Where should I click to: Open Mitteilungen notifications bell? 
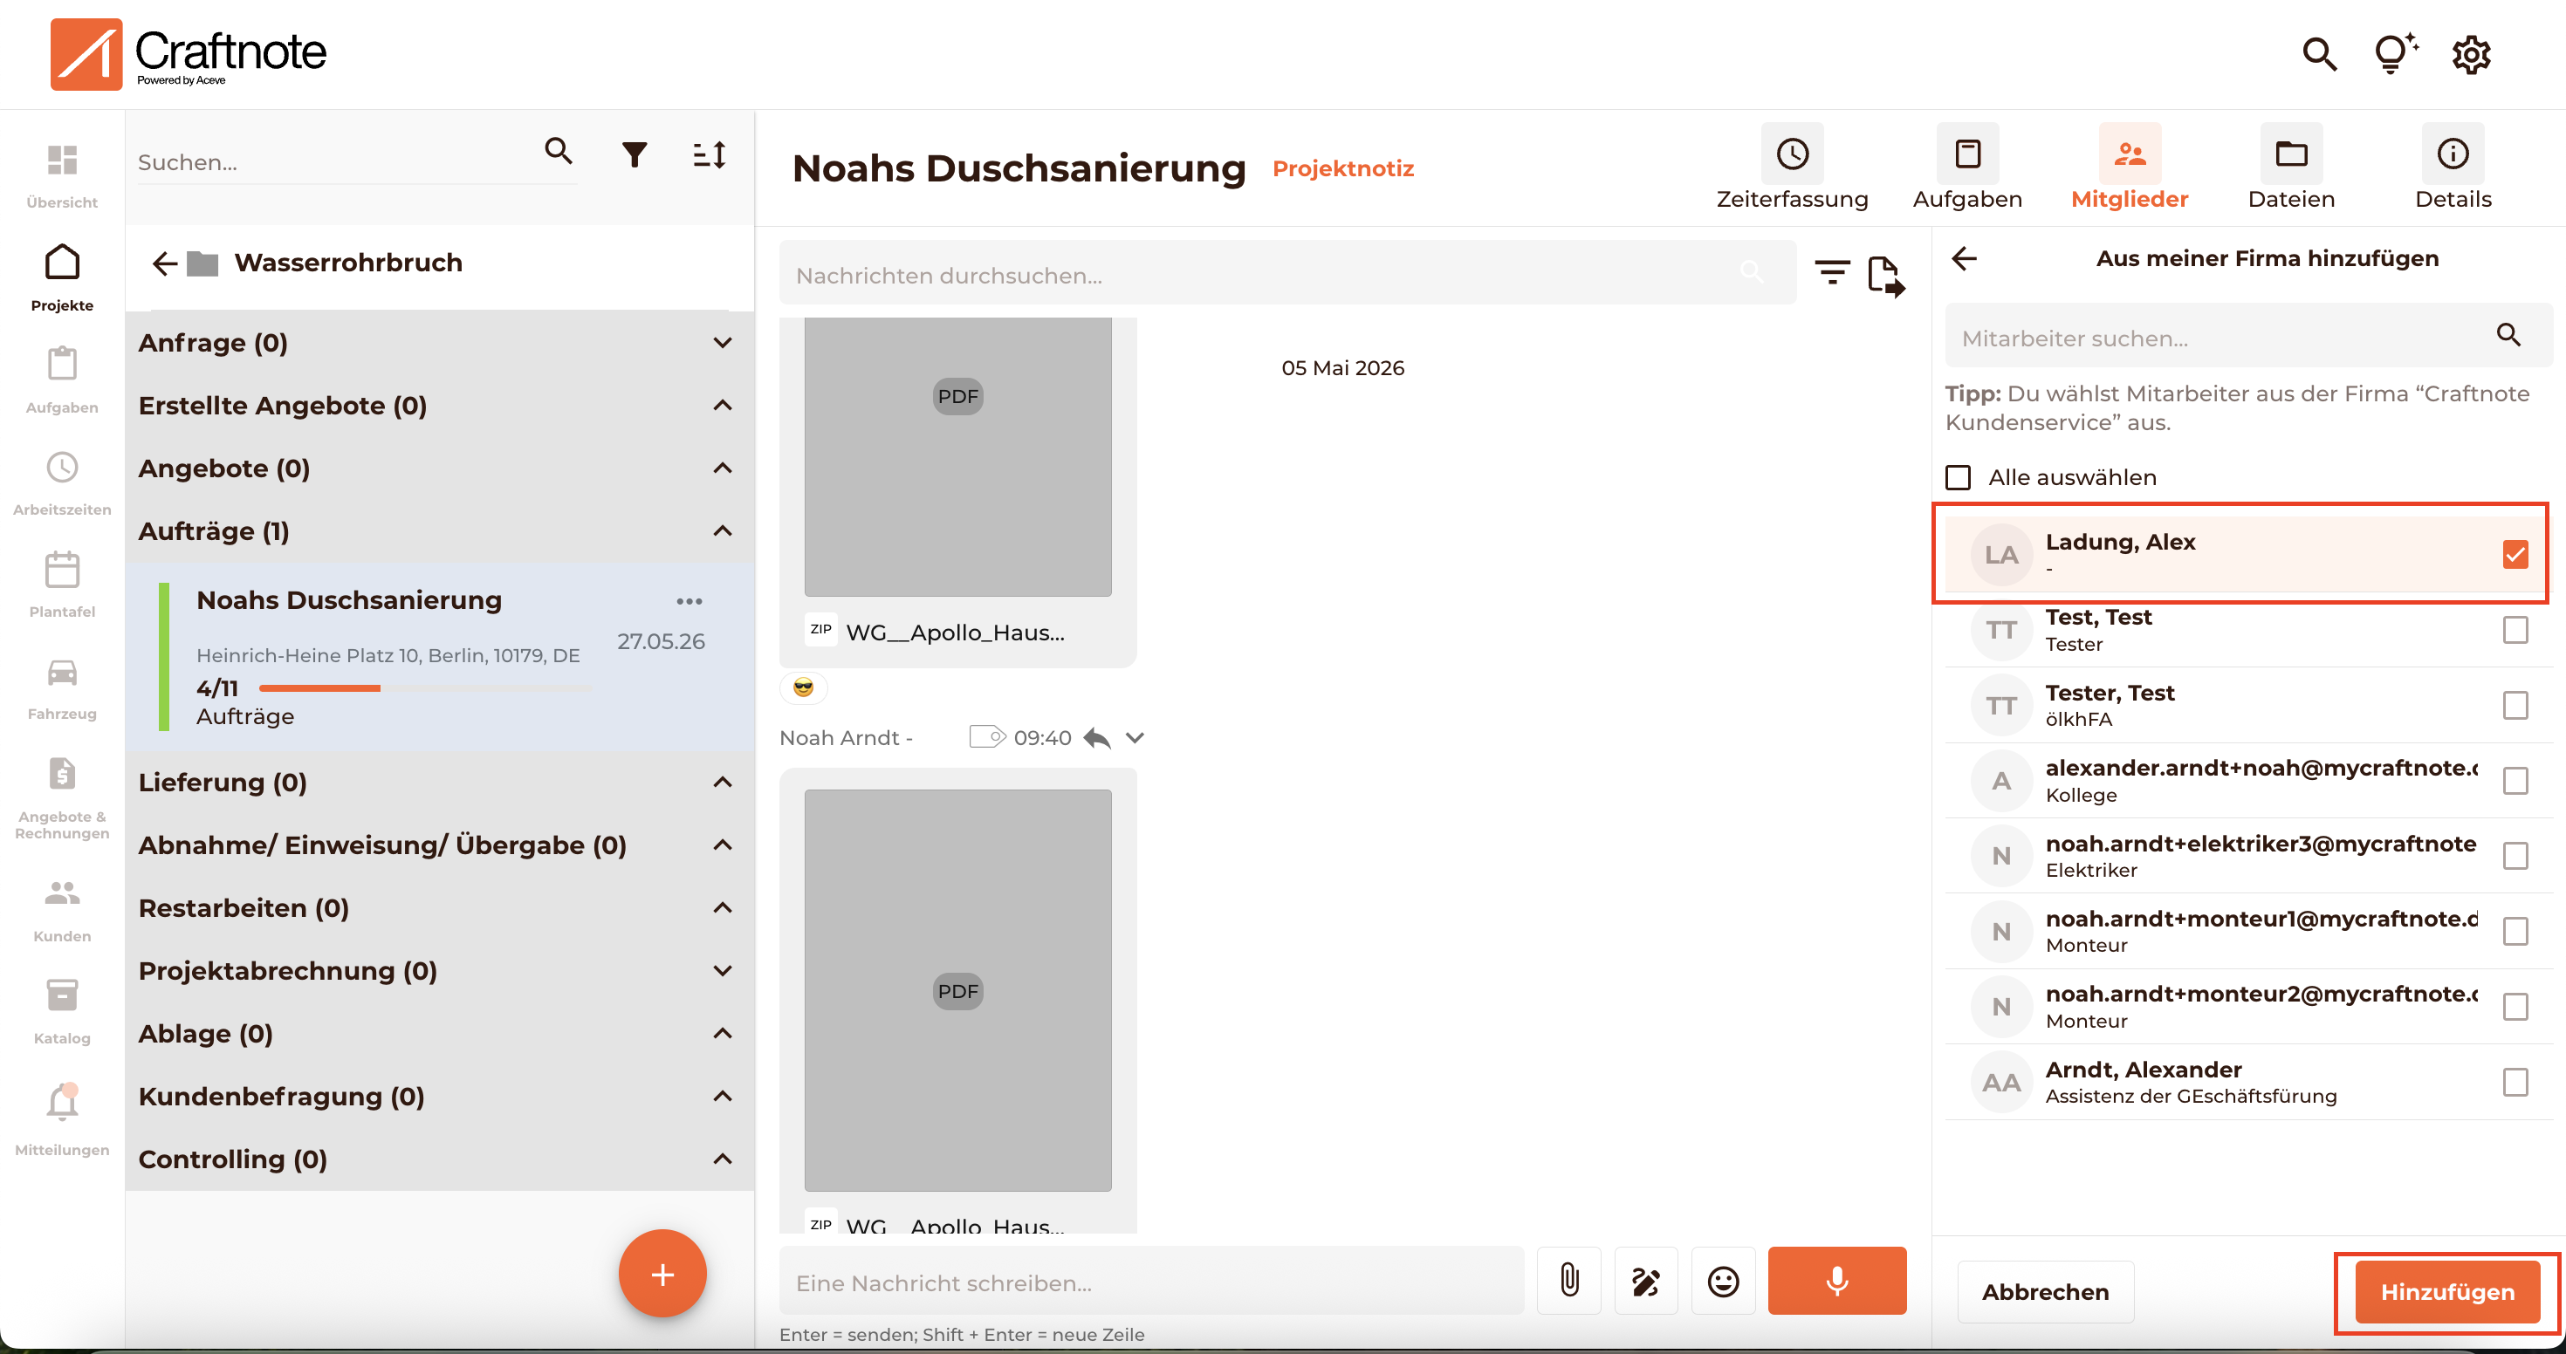62,1118
